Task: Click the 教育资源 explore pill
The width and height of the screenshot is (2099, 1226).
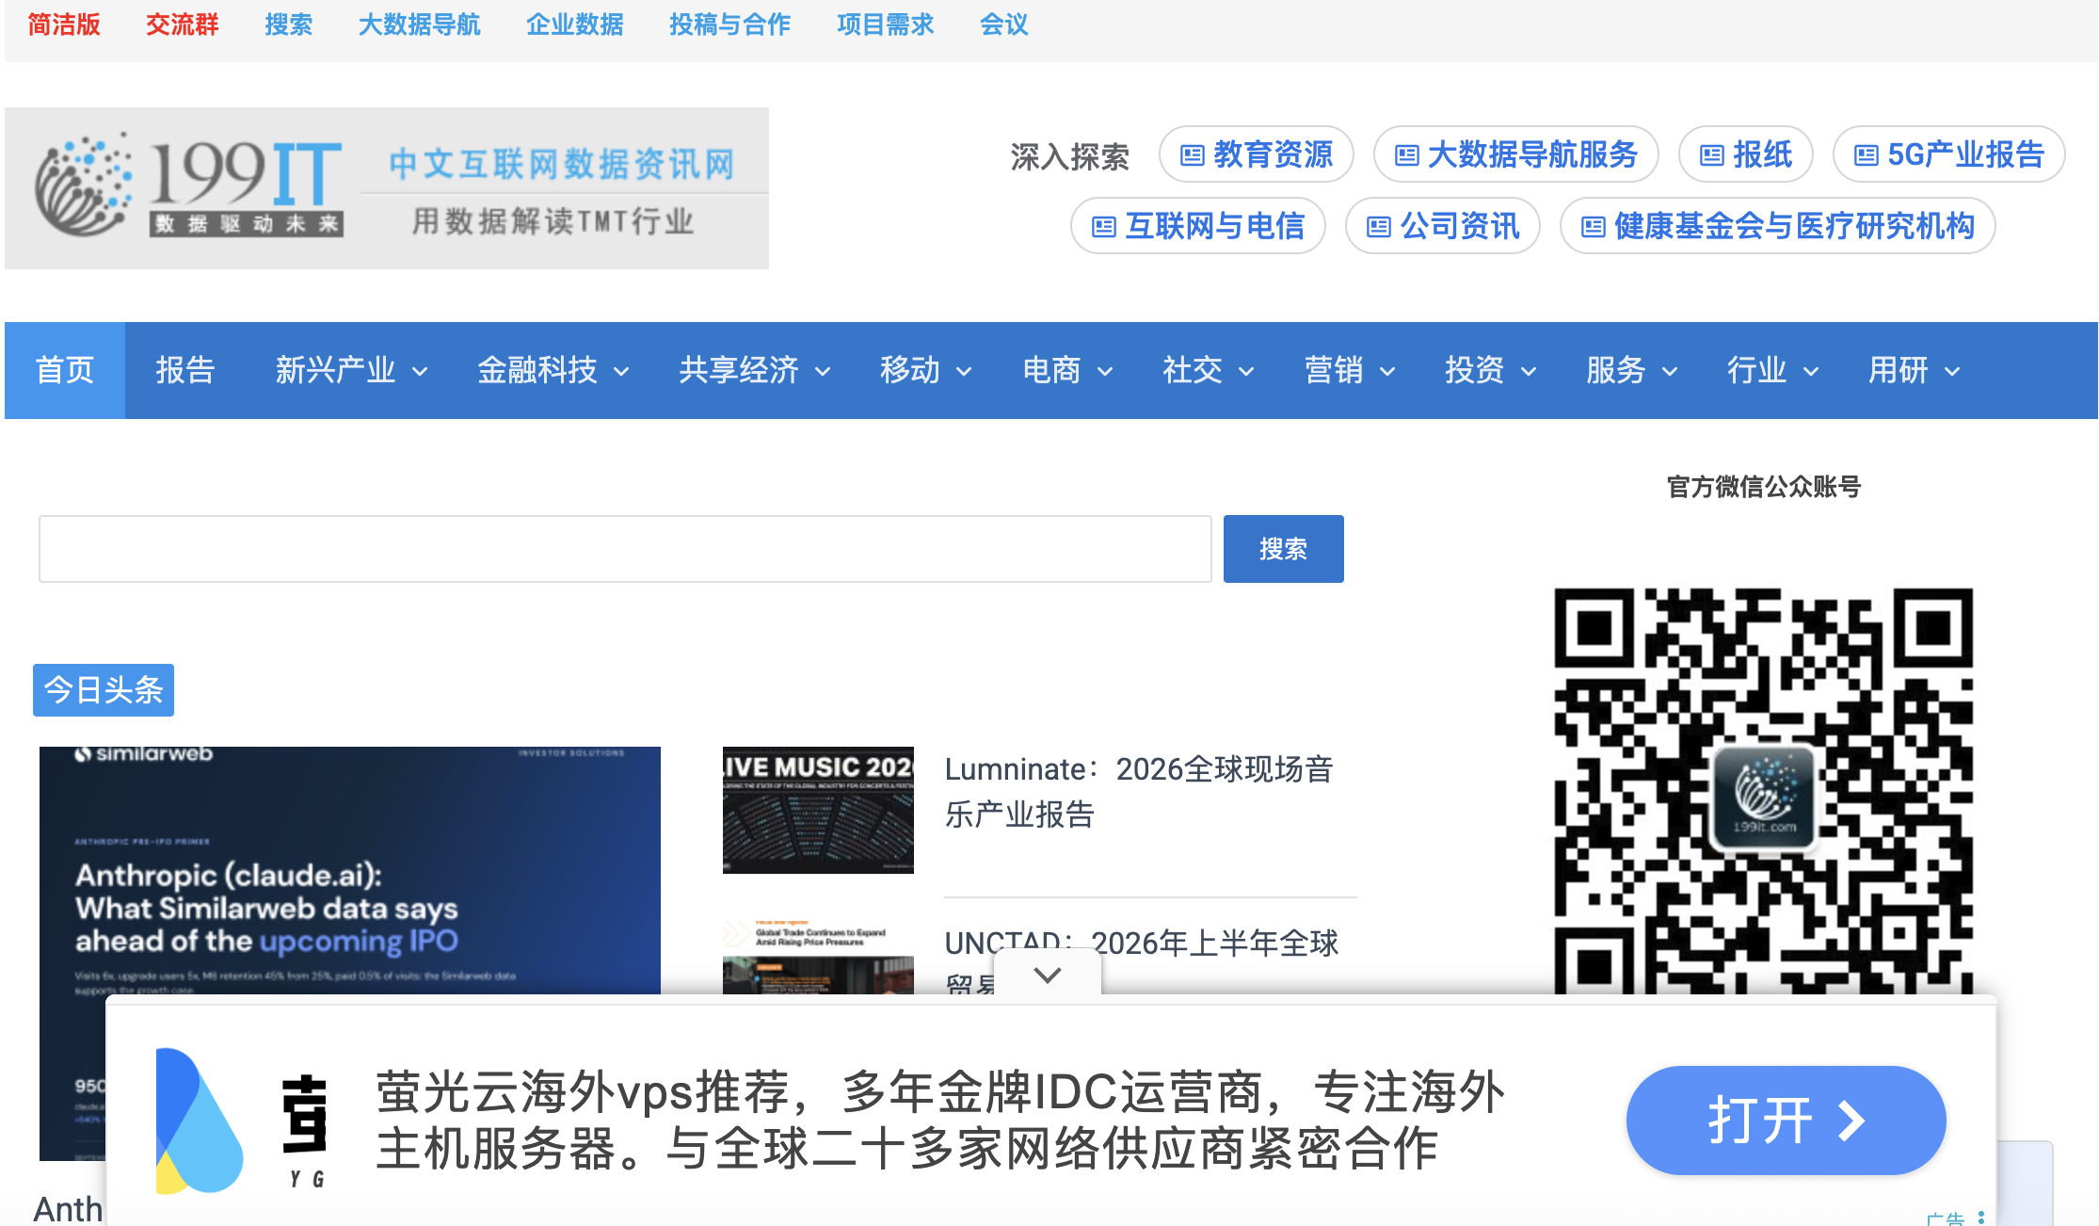Action: coord(1257,154)
